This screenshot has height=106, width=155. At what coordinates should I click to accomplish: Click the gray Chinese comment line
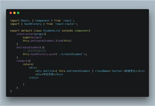pos(34,51)
